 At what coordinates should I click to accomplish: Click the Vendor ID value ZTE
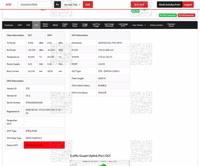(28, 88)
